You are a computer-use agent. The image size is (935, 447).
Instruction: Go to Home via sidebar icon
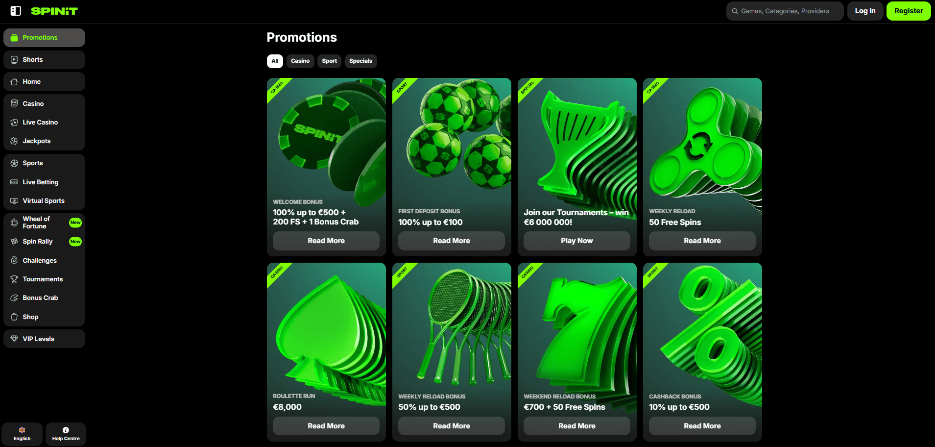[x=14, y=82]
